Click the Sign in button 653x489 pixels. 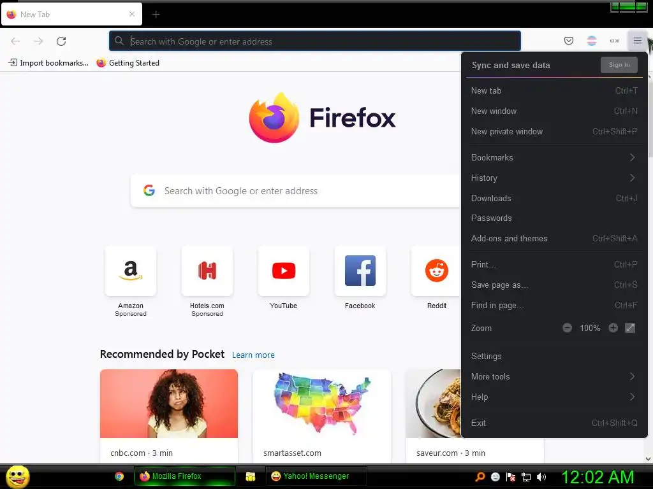tap(619, 65)
